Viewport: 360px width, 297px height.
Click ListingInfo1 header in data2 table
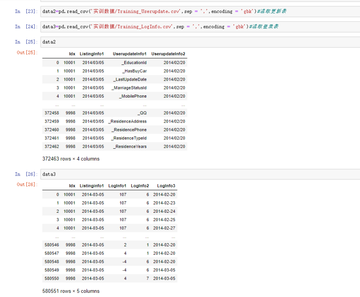(92, 54)
